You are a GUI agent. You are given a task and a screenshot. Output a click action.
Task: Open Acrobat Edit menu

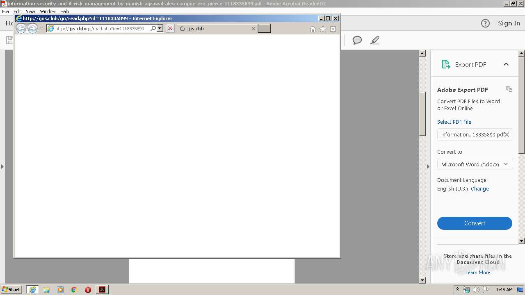tap(17, 11)
